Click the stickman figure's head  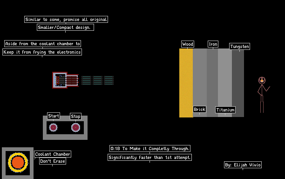point(262,80)
